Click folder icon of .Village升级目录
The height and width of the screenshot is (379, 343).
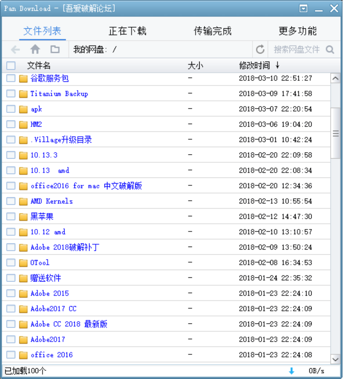(23, 140)
